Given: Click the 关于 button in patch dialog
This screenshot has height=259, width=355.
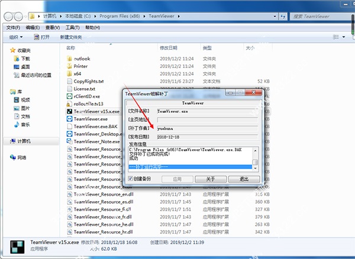Looking at the screenshot, I should (210, 179).
